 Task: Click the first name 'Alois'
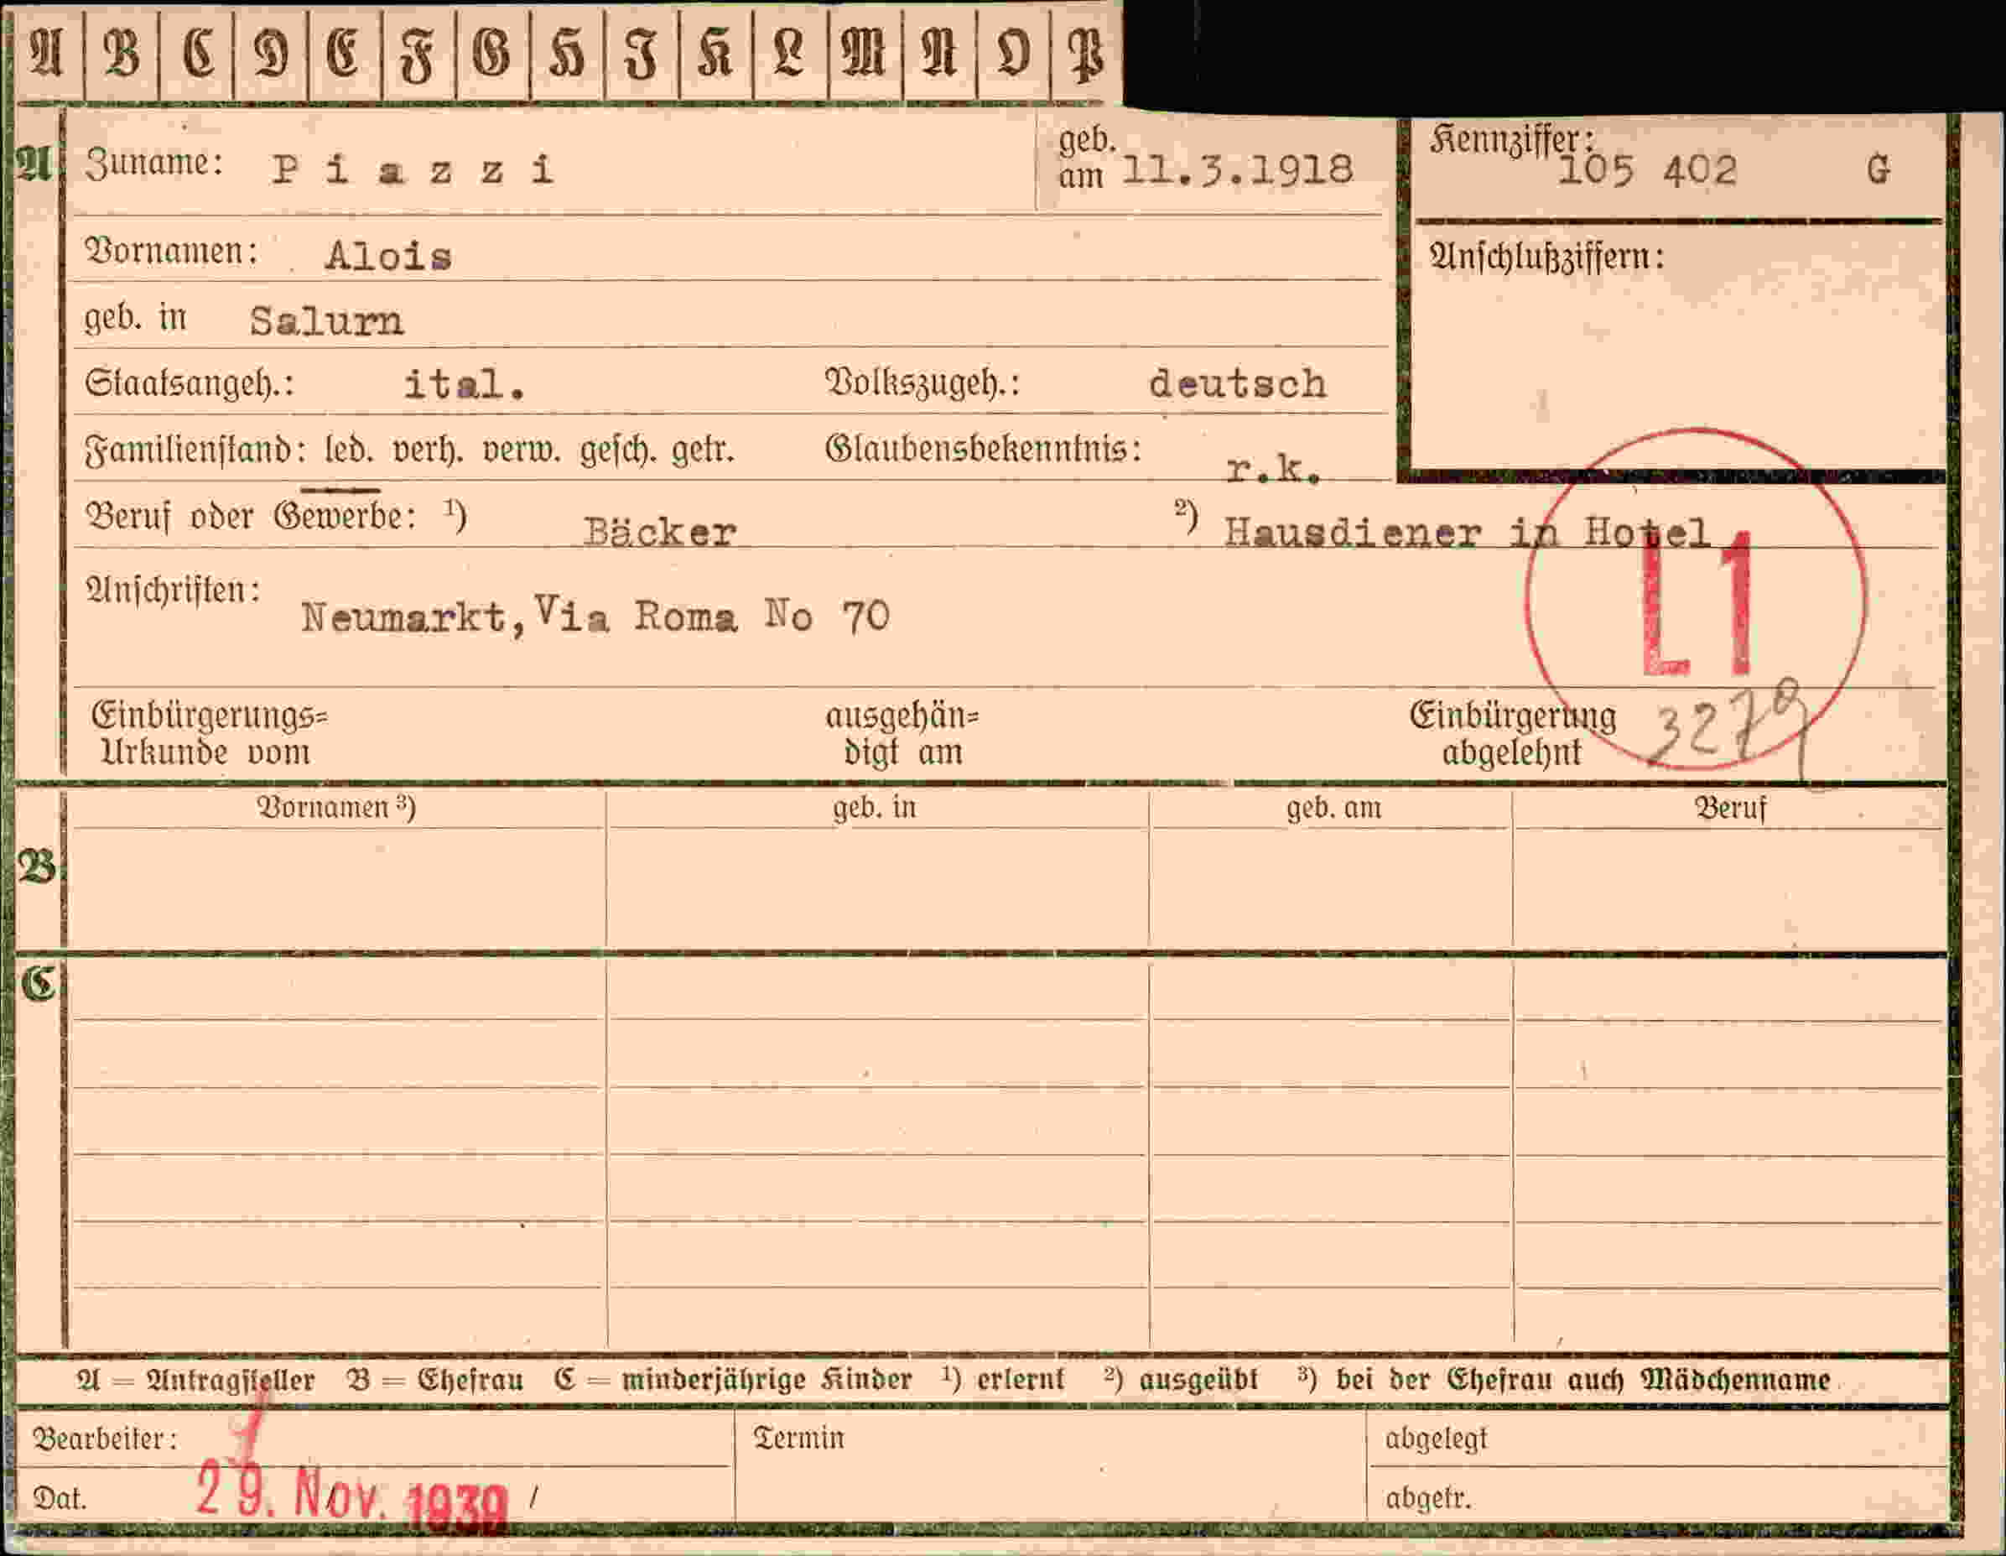click(388, 257)
